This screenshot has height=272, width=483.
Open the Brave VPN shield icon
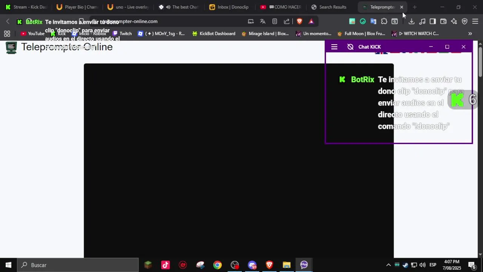click(x=465, y=22)
